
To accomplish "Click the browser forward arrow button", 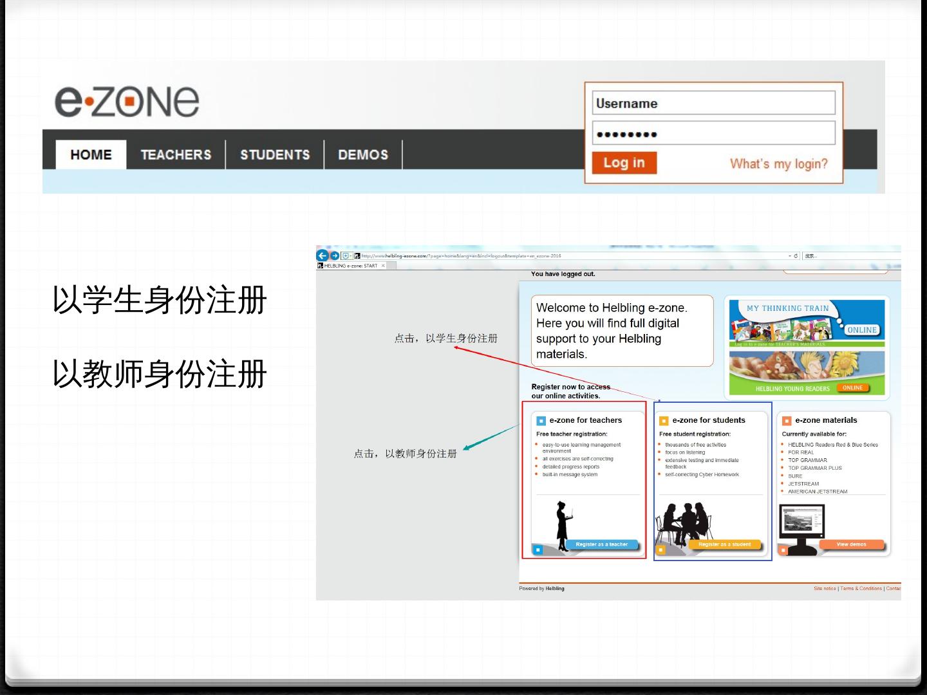I will point(334,255).
